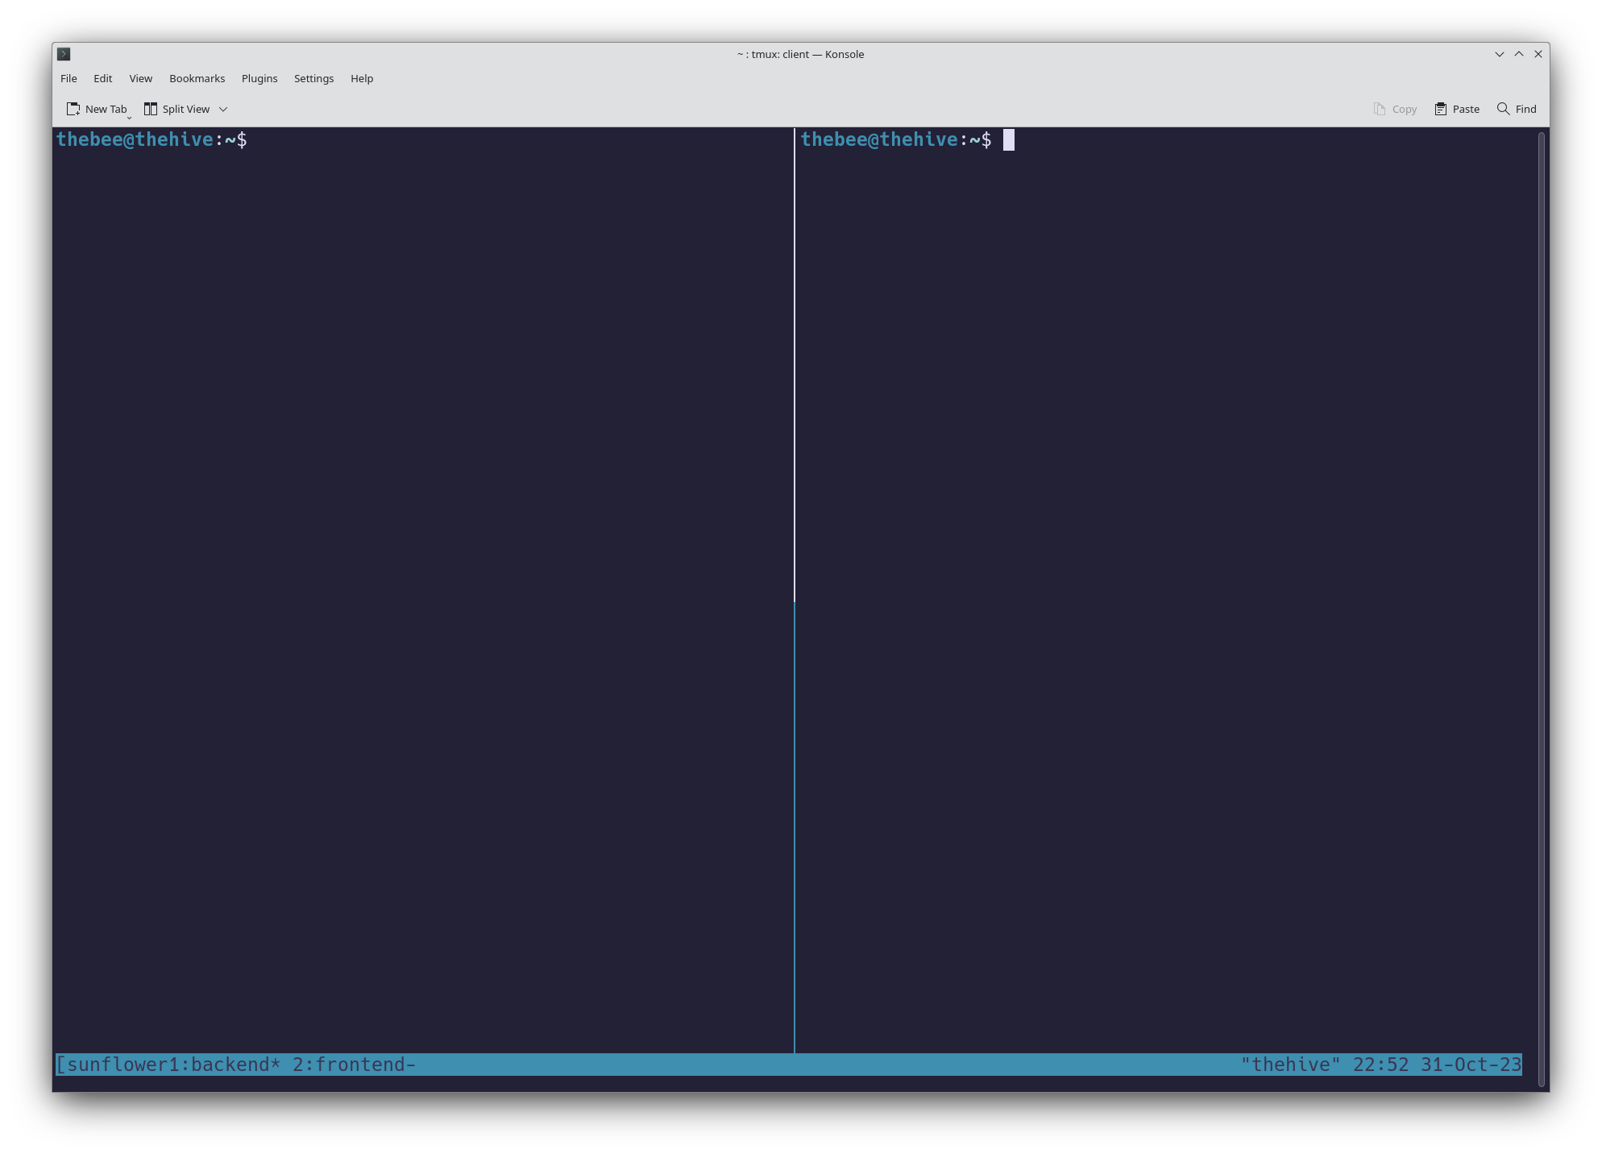Open the View menu
This screenshot has height=1154, width=1602.
click(140, 78)
